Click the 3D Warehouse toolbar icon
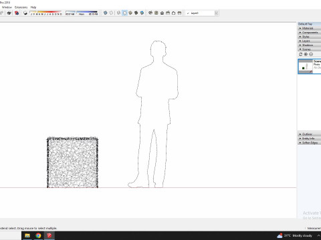This screenshot has height=240, width=321. [9, 13]
